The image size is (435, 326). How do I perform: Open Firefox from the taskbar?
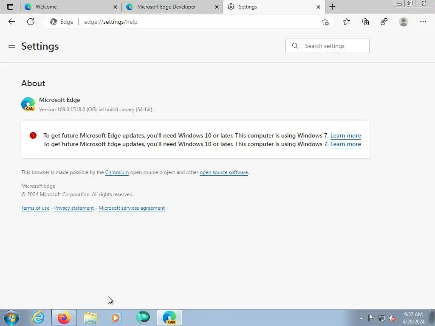click(x=64, y=318)
